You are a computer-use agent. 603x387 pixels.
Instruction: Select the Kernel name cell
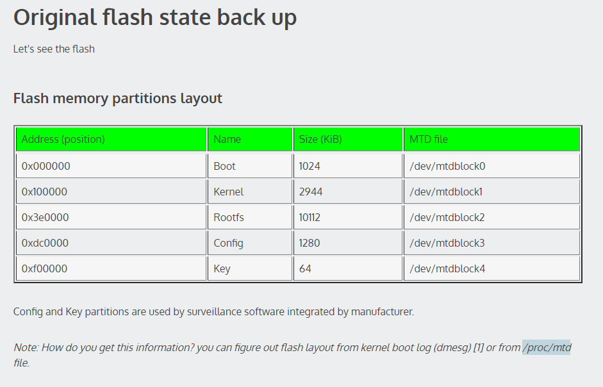coord(228,192)
